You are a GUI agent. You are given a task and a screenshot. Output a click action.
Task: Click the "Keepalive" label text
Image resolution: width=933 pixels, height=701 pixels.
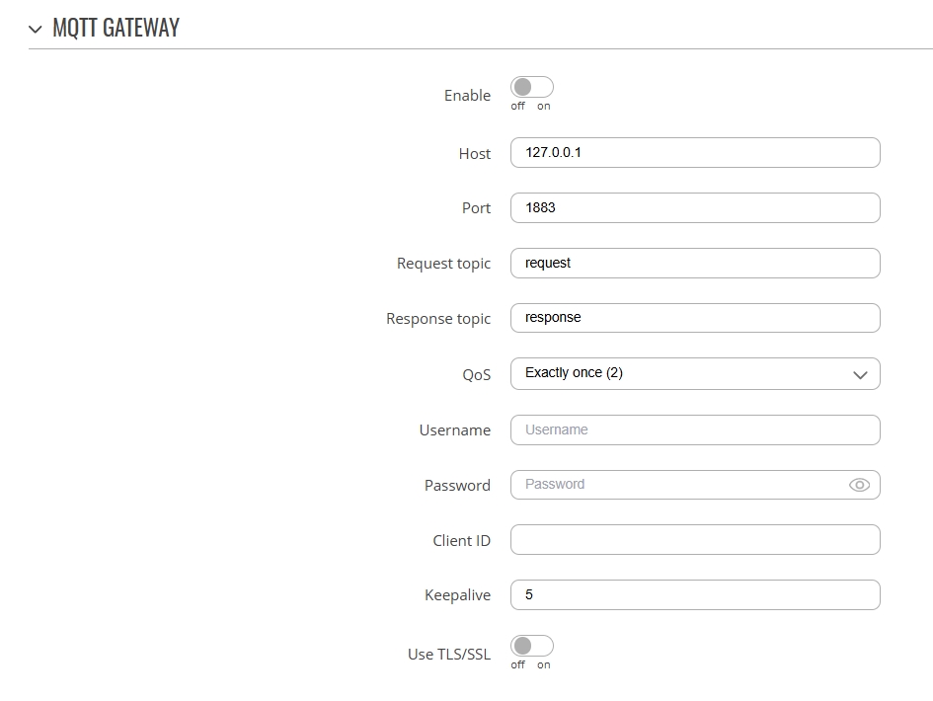[457, 596]
